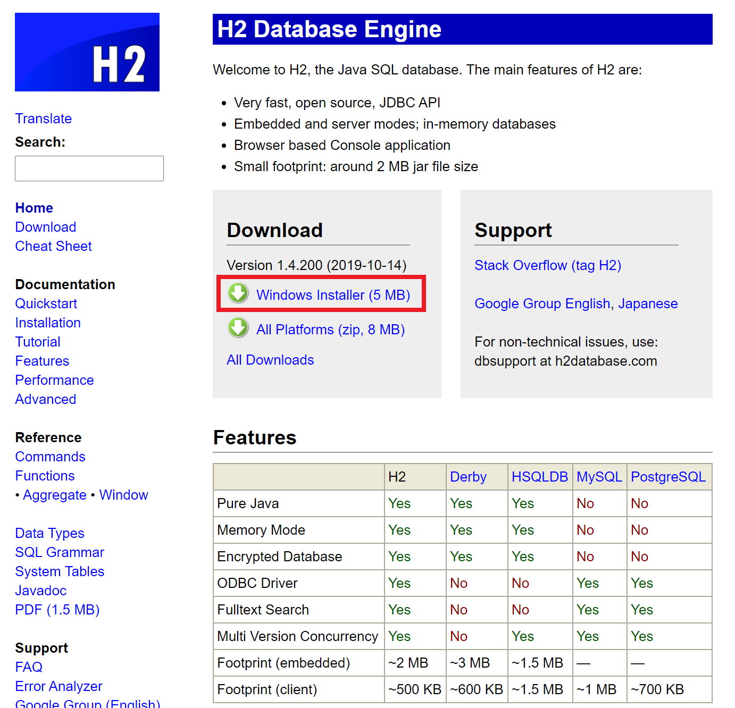This screenshot has height=708, width=735.
Task: Open the Cheat Sheet page
Action: click(x=53, y=246)
